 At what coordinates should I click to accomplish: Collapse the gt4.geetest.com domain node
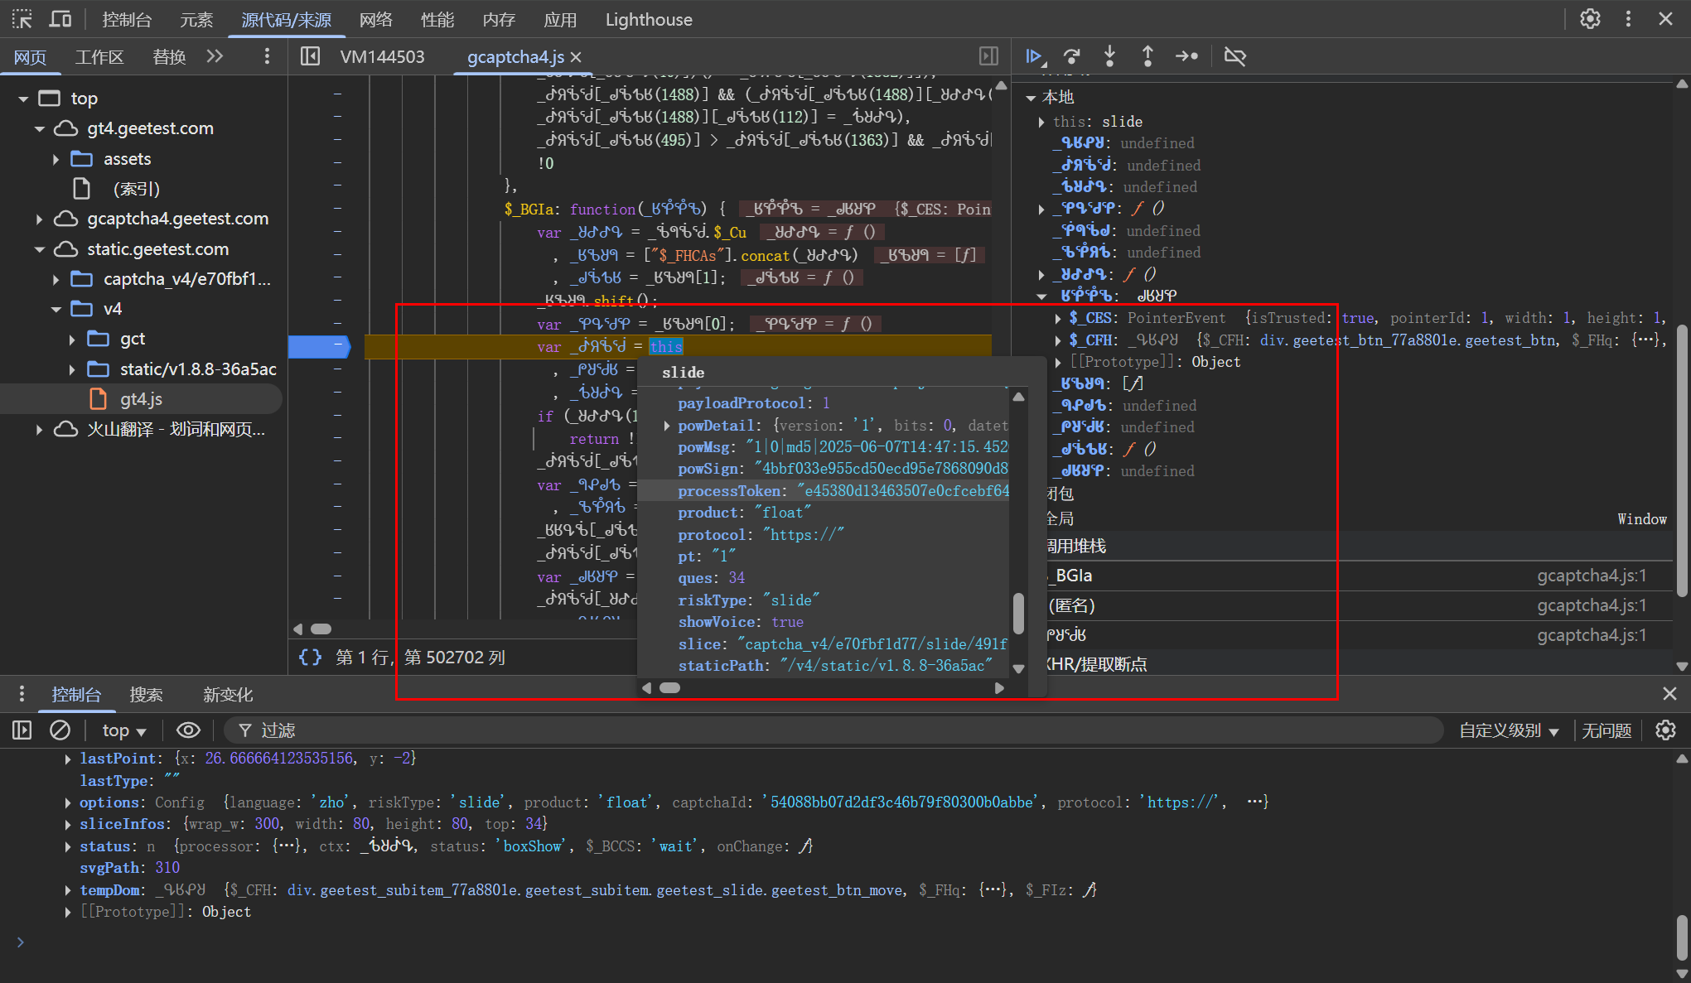(x=39, y=129)
